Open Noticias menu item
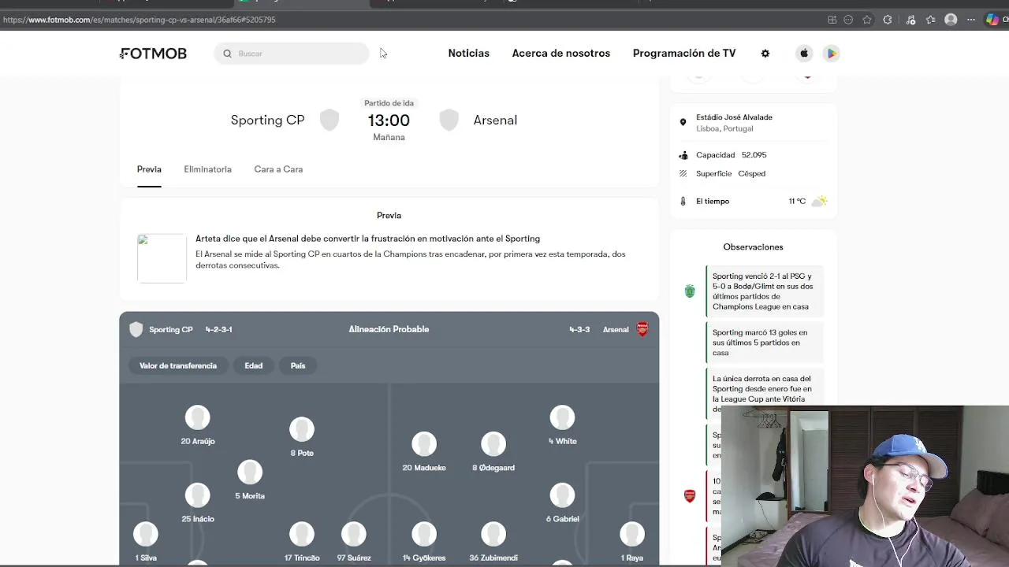This screenshot has height=567, width=1009. (469, 54)
